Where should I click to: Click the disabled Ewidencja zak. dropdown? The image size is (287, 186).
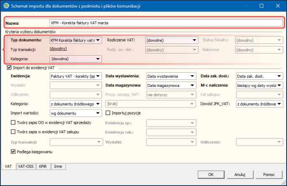click(171, 132)
